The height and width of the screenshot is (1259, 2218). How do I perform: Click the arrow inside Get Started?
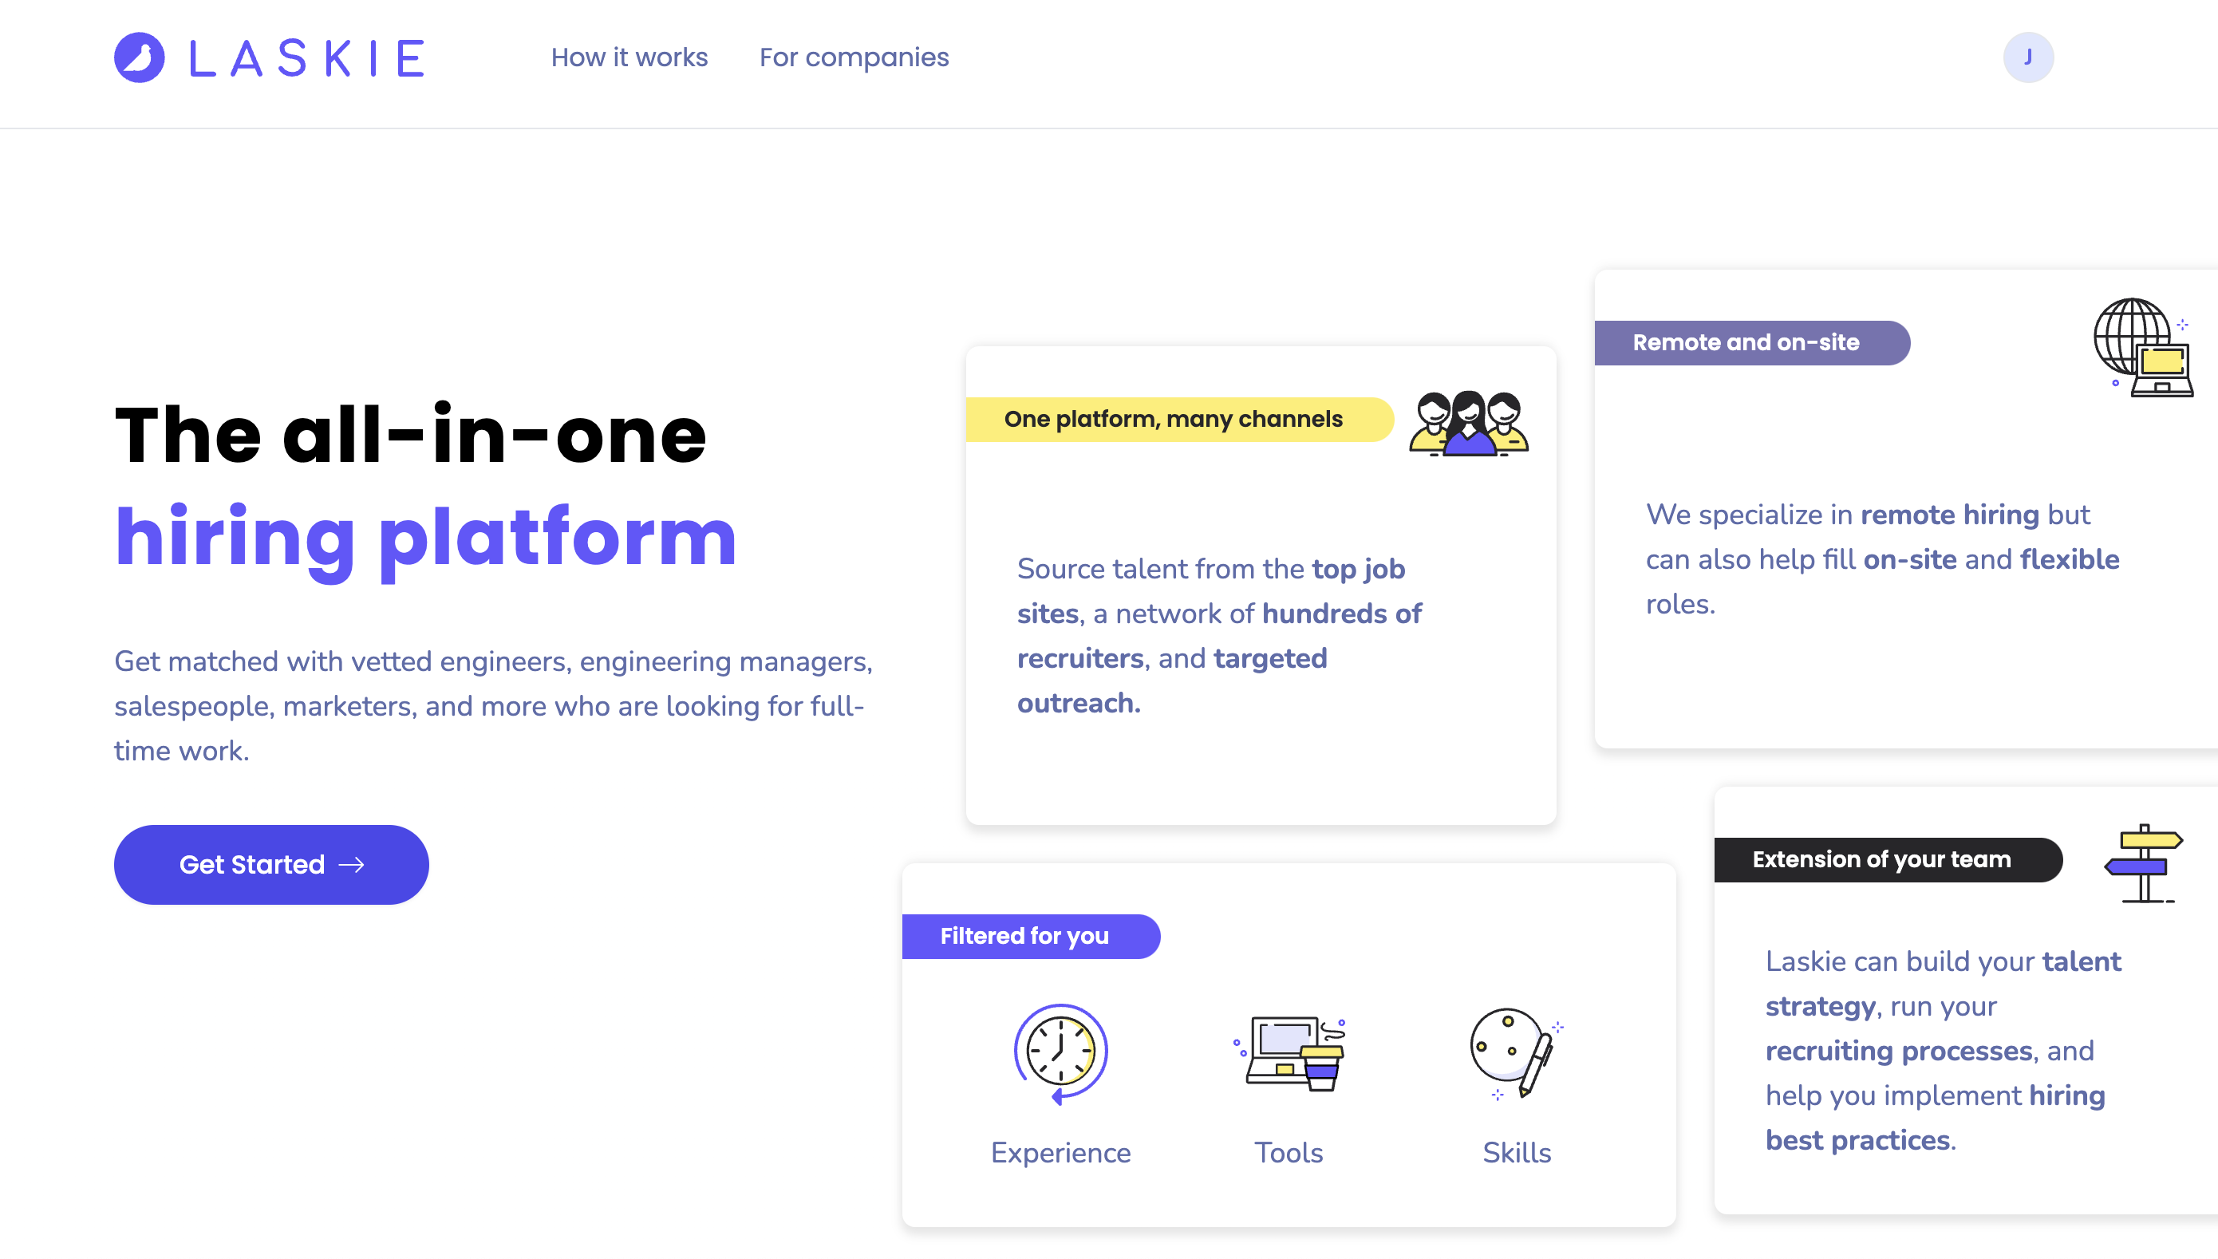[x=351, y=865]
